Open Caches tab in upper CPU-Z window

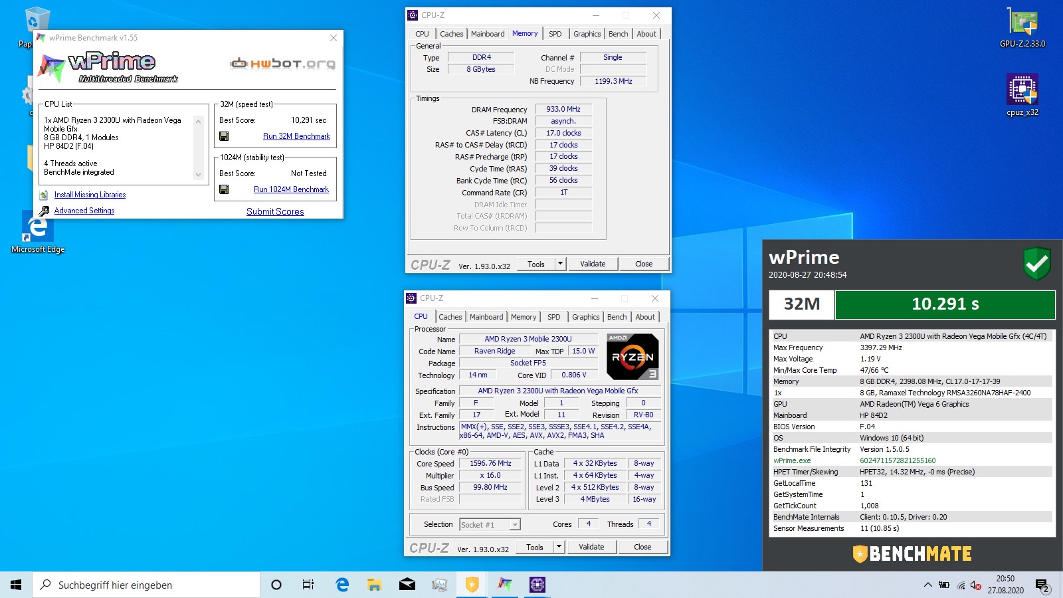(452, 34)
